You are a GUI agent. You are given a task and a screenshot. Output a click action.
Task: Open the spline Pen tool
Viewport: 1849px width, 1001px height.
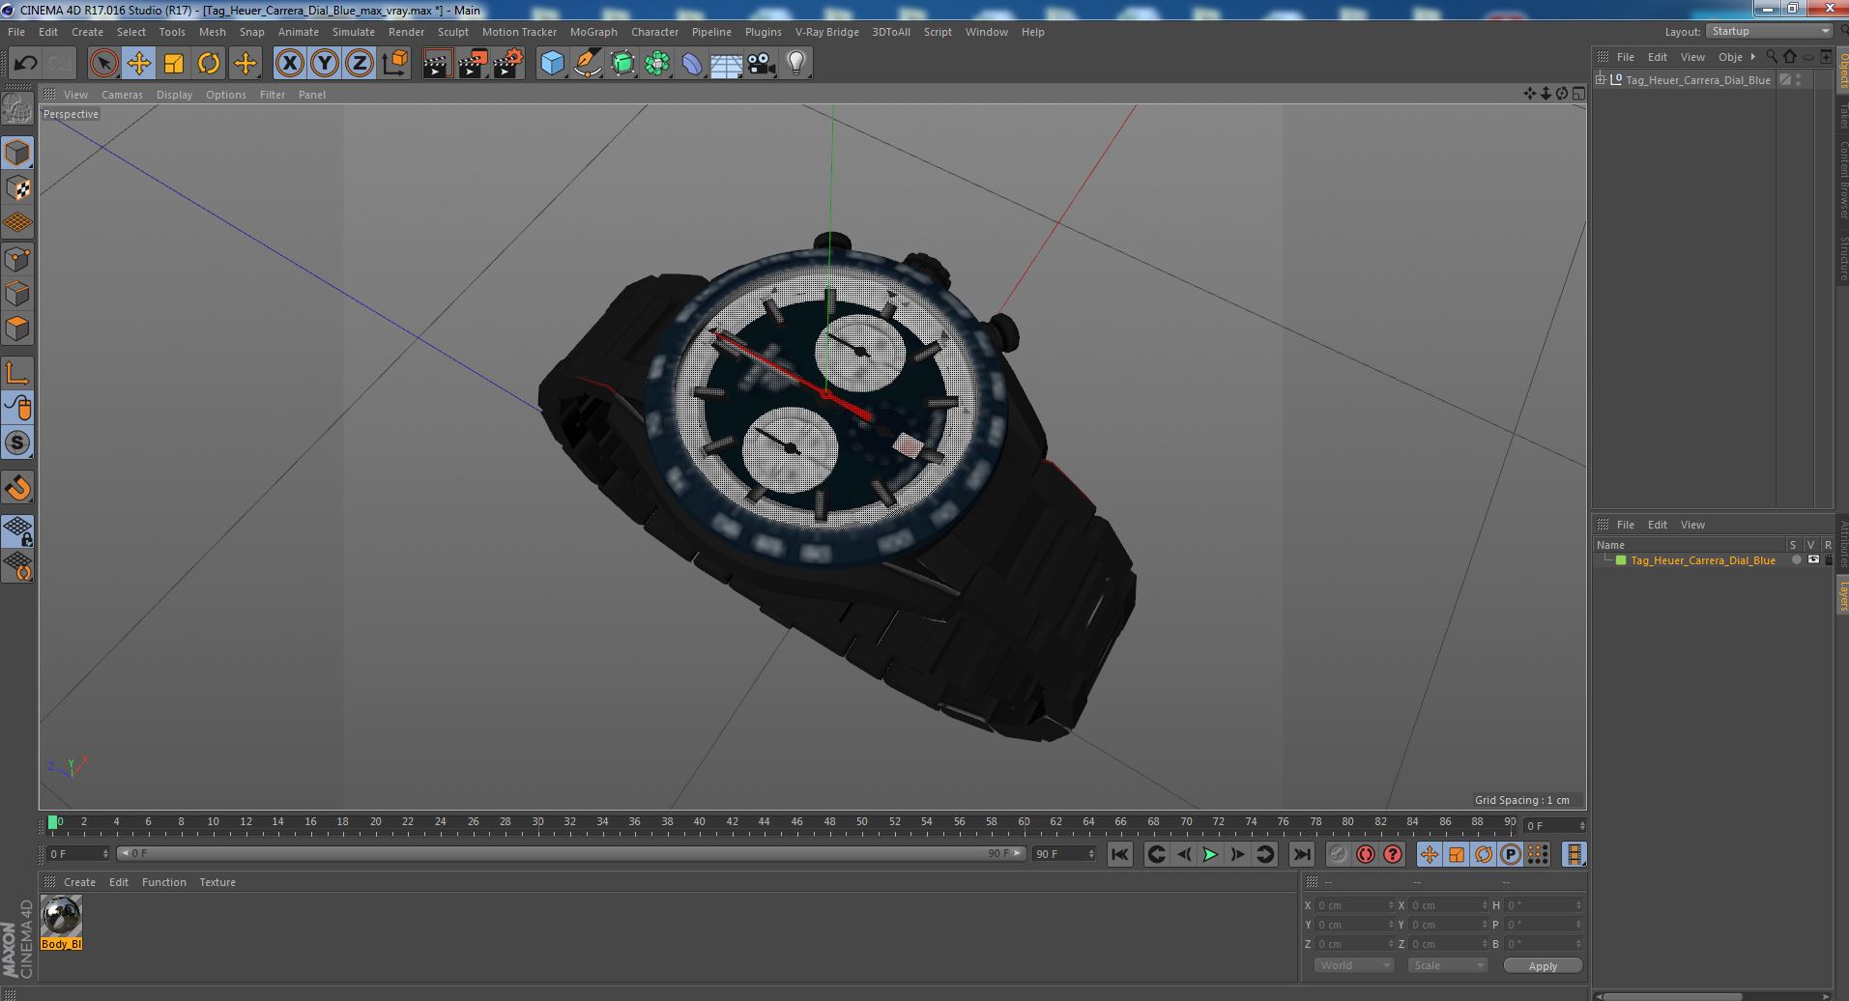pyautogui.click(x=587, y=64)
